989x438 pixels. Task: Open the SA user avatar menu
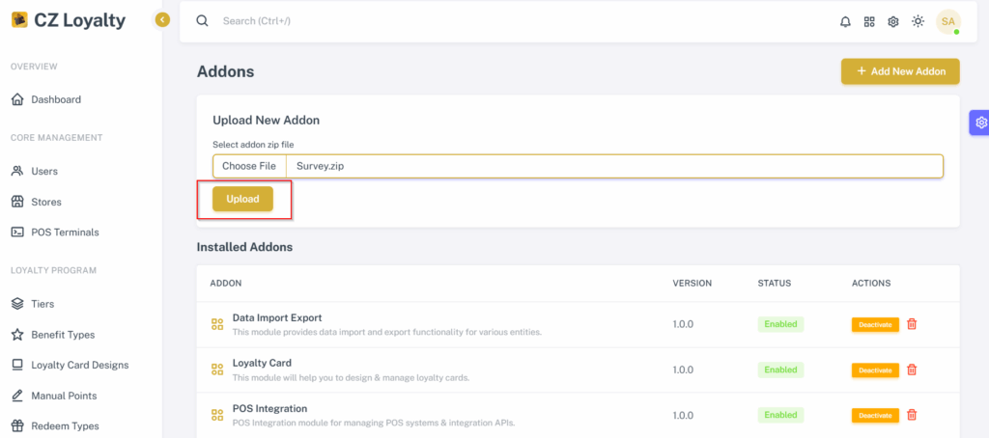(948, 21)
